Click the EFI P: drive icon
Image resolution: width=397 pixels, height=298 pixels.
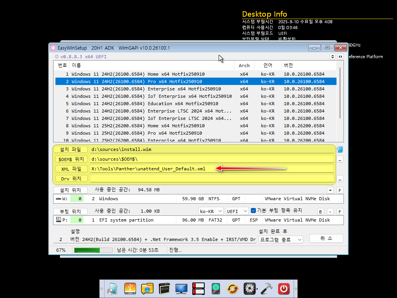pyautogui.click(x=59, y=220)
